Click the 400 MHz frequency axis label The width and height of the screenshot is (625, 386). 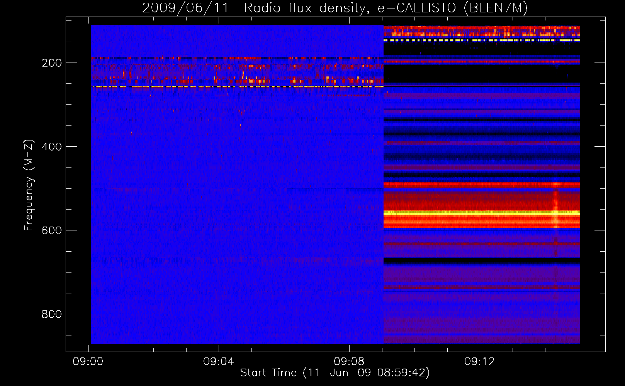coord(52,147)
